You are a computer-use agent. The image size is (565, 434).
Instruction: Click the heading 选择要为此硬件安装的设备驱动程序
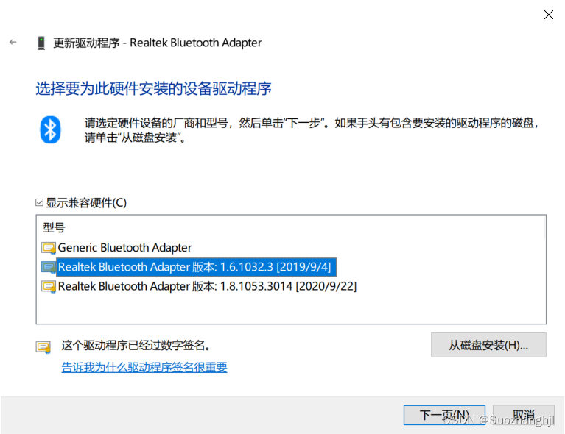point(153,88)
